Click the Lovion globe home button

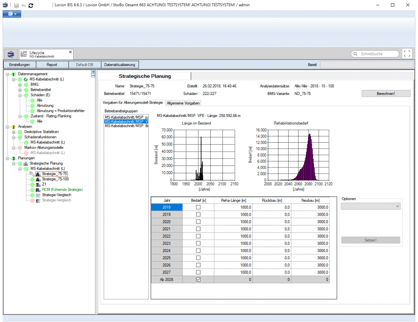(11, 54)
